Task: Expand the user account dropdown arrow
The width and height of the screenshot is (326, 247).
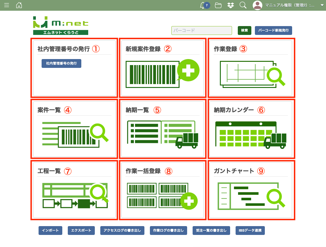Action: coord(322,5)
